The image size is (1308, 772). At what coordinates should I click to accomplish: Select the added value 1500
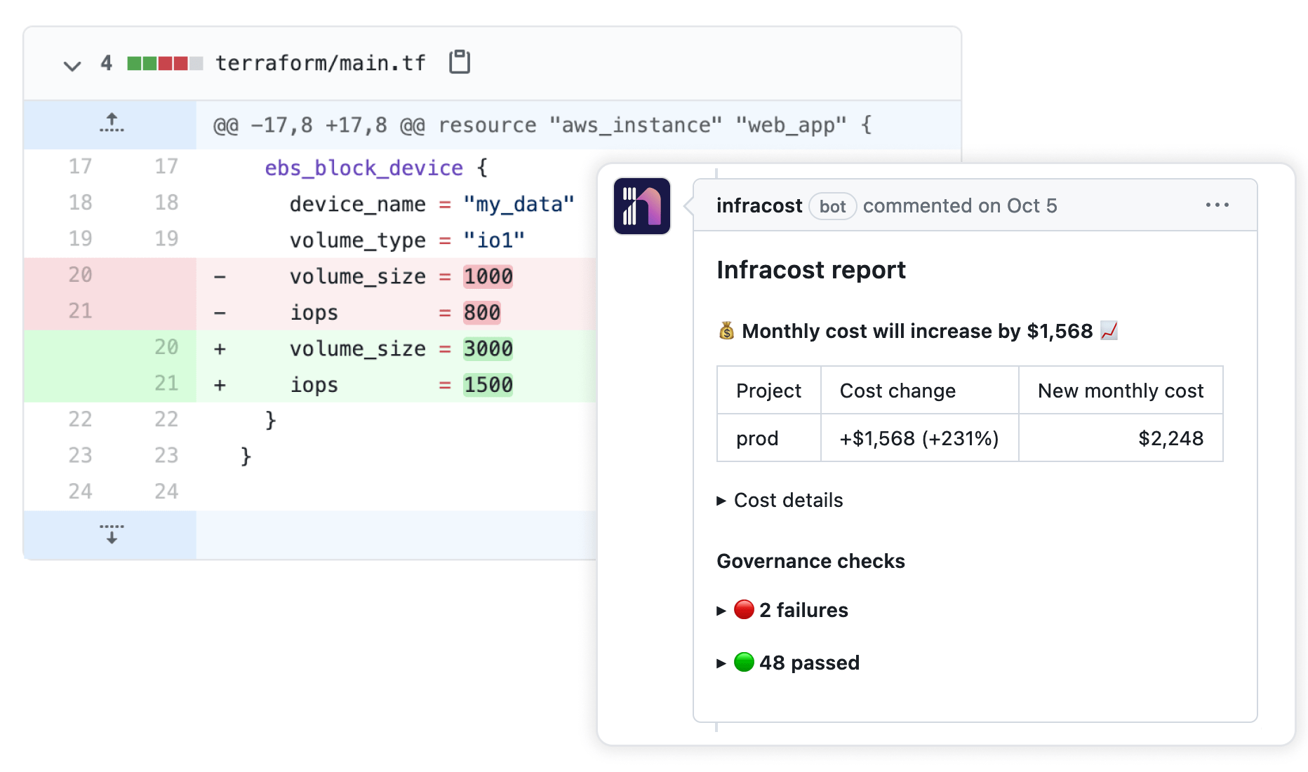pyautogui.click(x=488, y=384)
